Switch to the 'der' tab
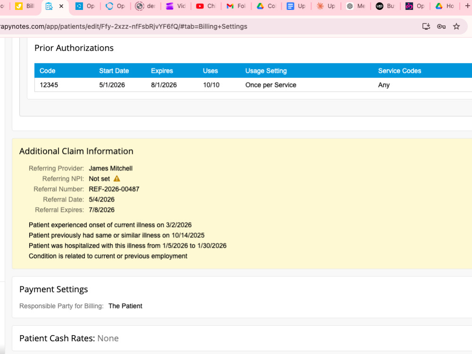Image resolution: width=472 pixels, height=354 pixels. (x=146, y=6)
